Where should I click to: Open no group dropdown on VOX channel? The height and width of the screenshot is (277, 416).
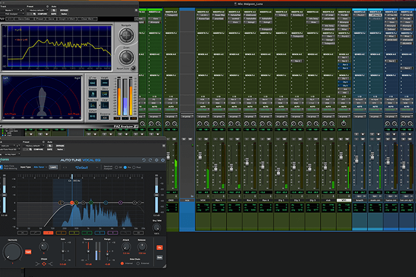point(203,117)
